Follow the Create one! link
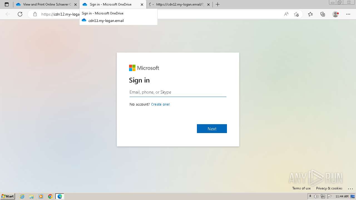 [160, 104]
